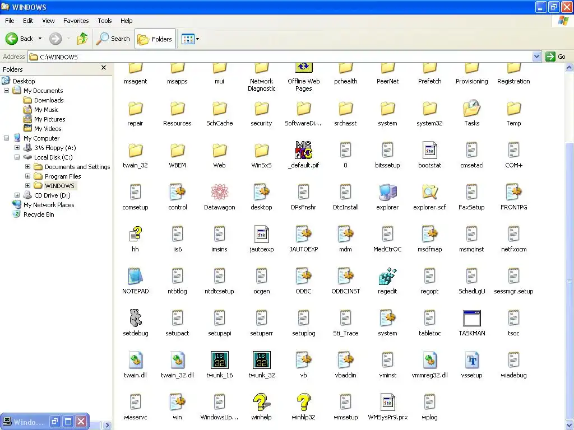574x430 pixels.
Task: Select the WMSysPr9.prx file
Action: (387, 402)
